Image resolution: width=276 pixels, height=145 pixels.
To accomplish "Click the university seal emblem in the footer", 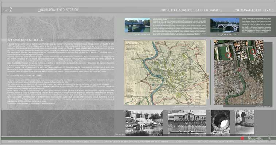I will pyautogui.click(x=269, y=138).
